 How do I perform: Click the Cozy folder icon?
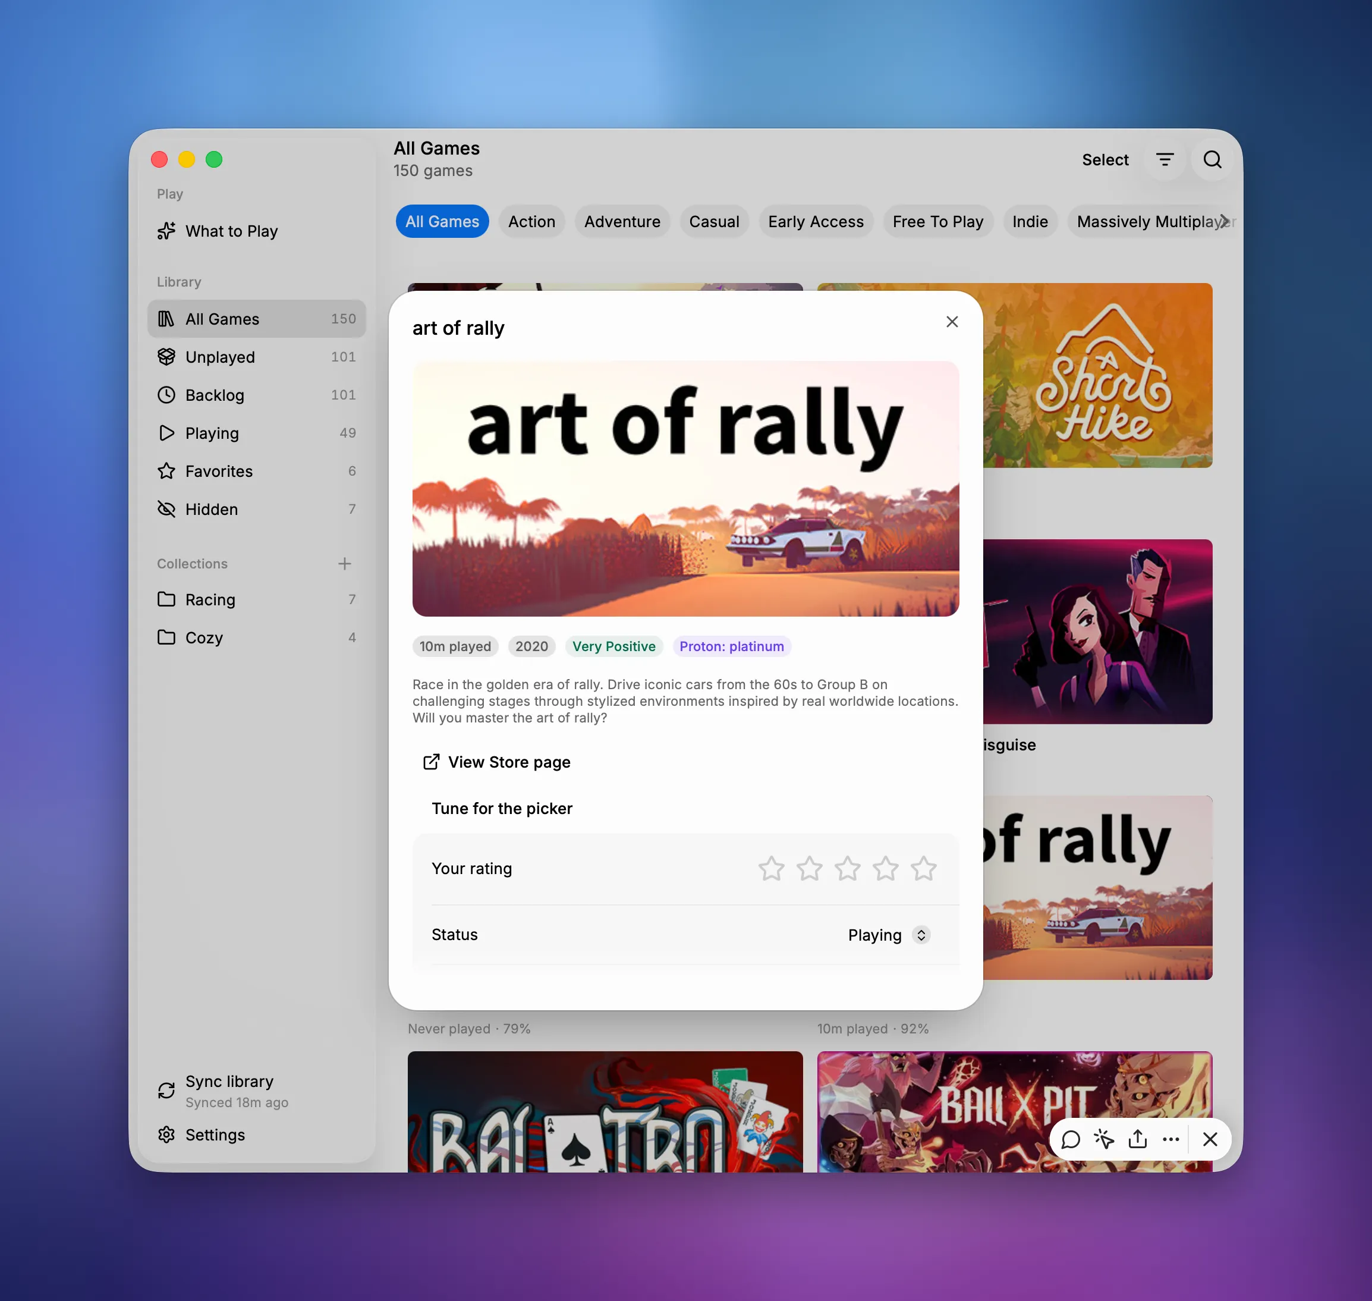pos(166,638)
